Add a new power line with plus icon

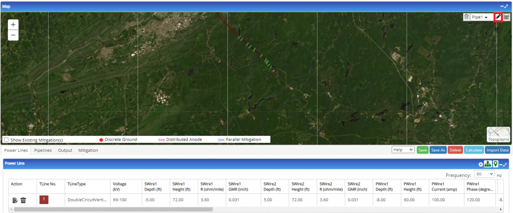[480, 164]
